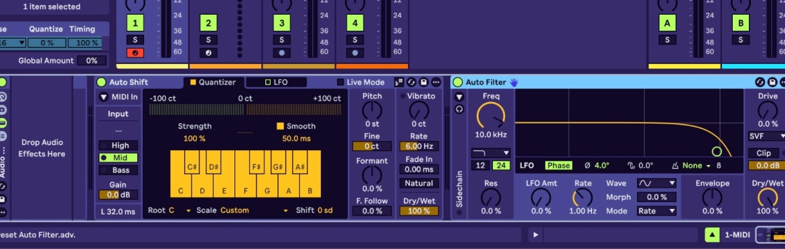
Task: Click arm dot button on track 4
Action: [355, 52]
